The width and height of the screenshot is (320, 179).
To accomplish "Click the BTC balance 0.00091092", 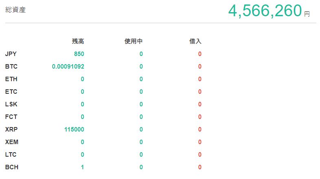I will coord(68,67).
